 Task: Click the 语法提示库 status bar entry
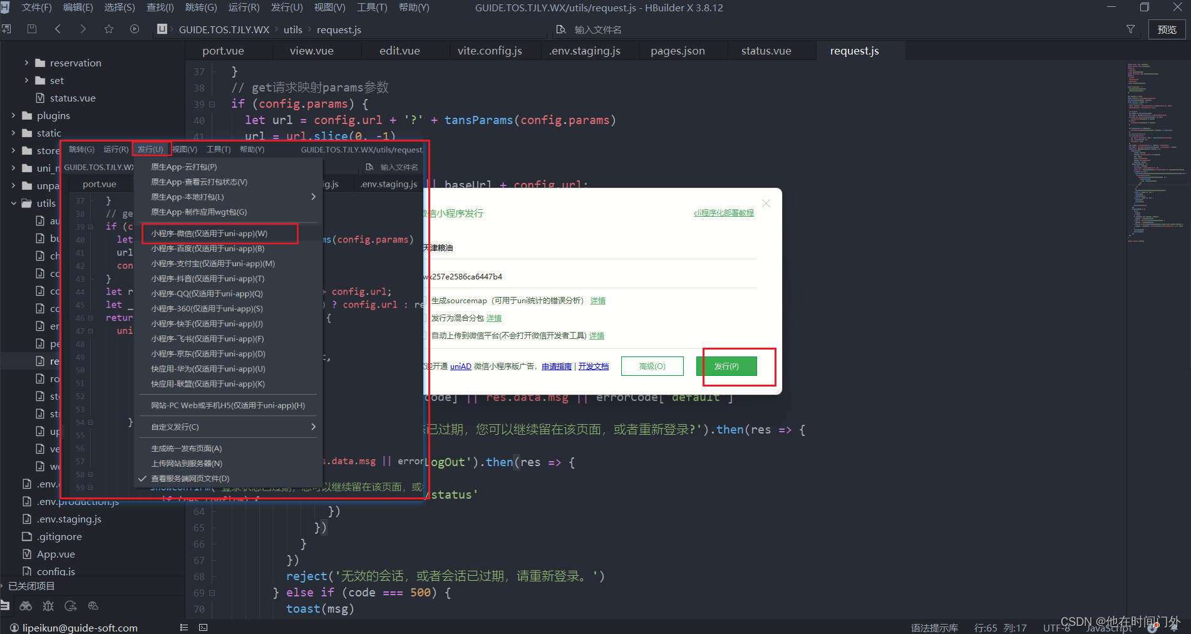[x=934, y=628]
